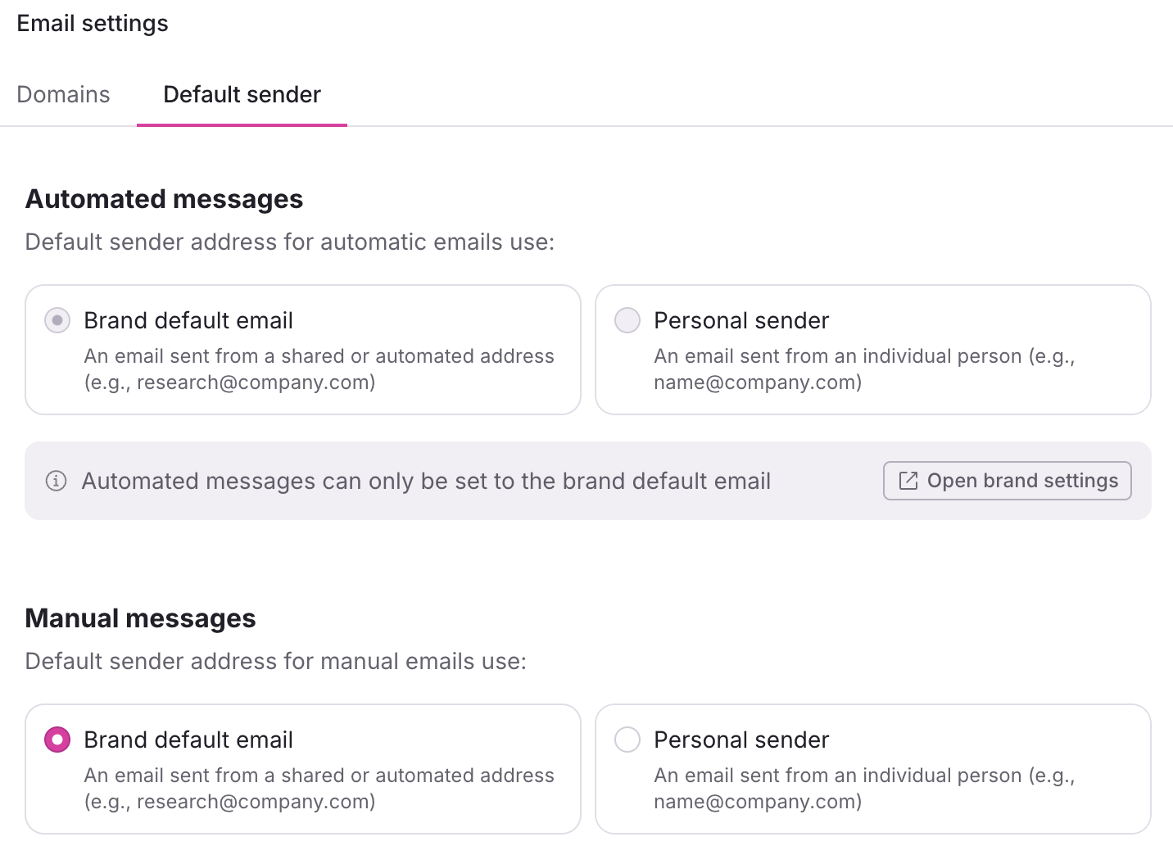Screen dimensions: 1173x855
Task: Click the Brand default email card under Manual messages
Action: (302, 768)
